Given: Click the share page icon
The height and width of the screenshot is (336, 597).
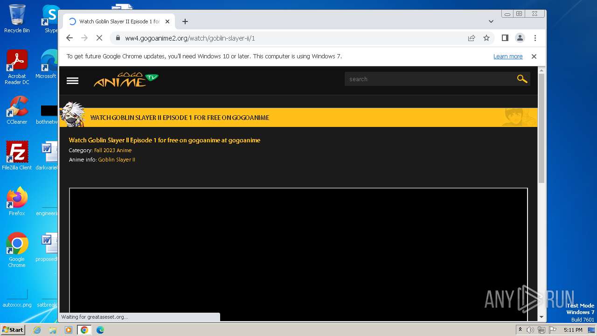Looking at the screenshot, I should 472,38.
